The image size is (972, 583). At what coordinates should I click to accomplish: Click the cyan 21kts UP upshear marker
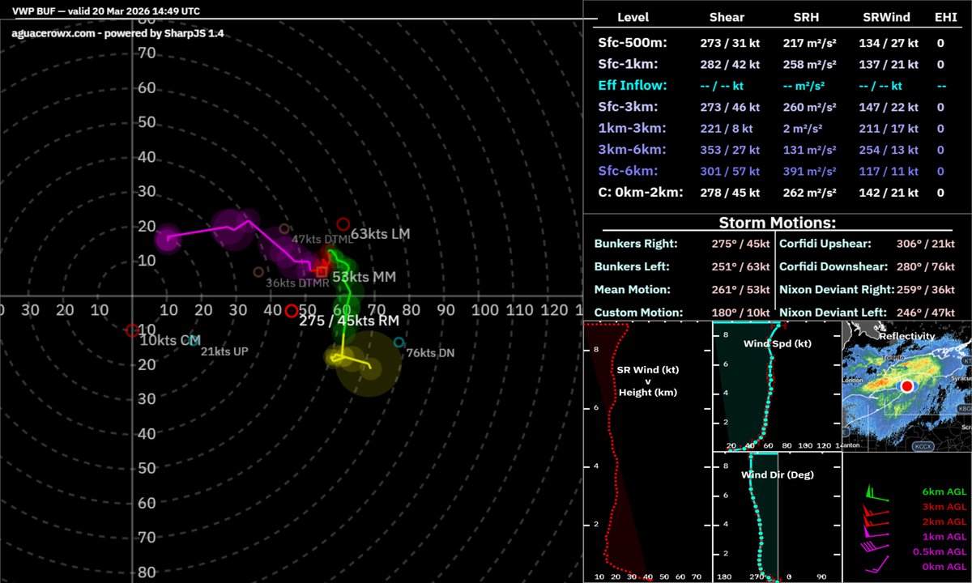pos(194,341)
